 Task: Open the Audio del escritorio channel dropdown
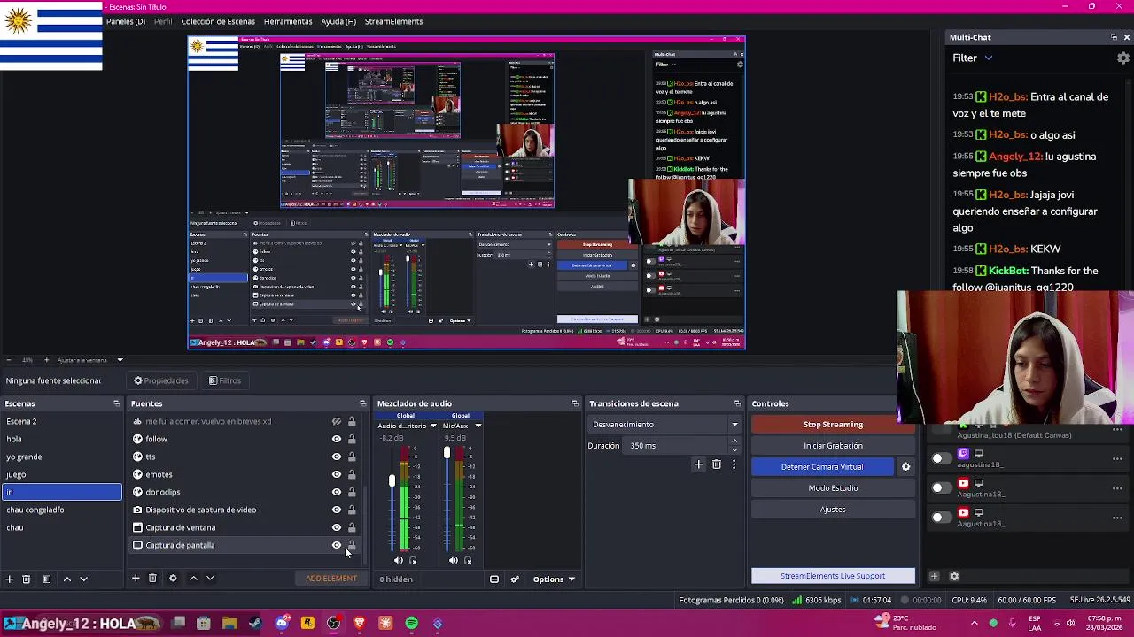[x=433, y=426]
